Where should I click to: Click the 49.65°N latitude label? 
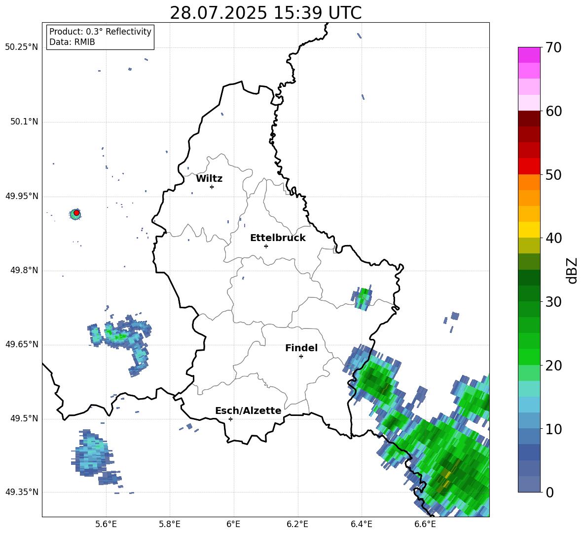pos(22,344)
